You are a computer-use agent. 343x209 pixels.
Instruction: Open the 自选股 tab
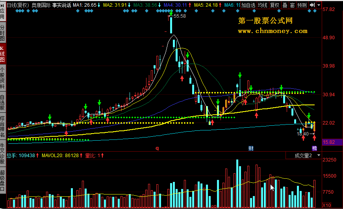[3, 103]
